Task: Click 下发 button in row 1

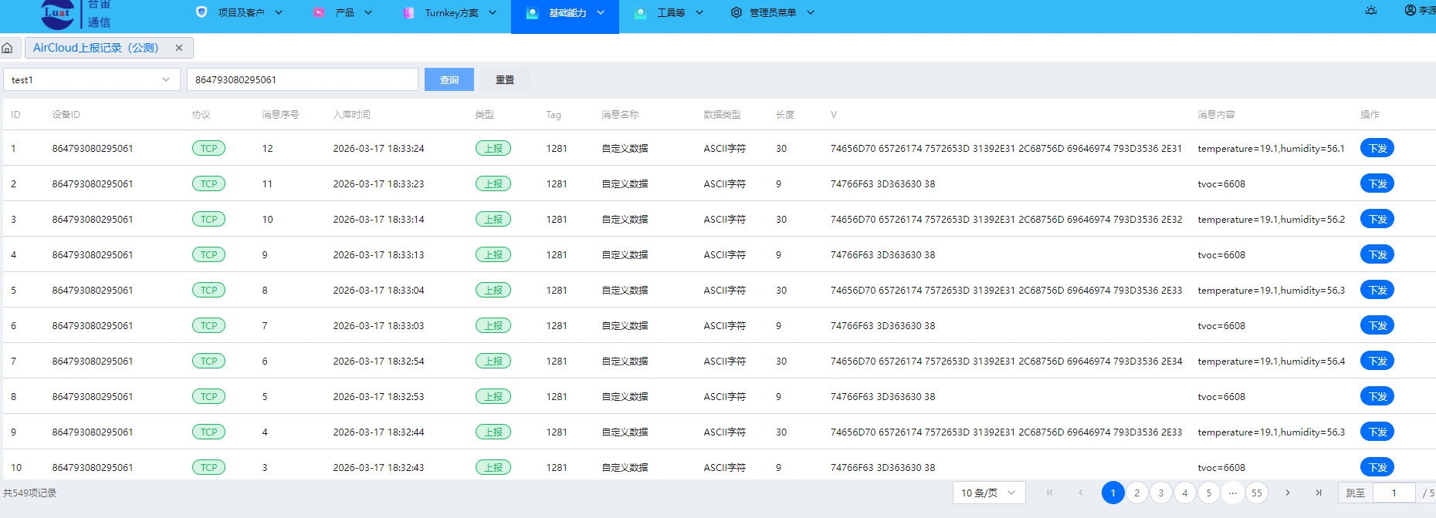Action: click(1377, 148)
